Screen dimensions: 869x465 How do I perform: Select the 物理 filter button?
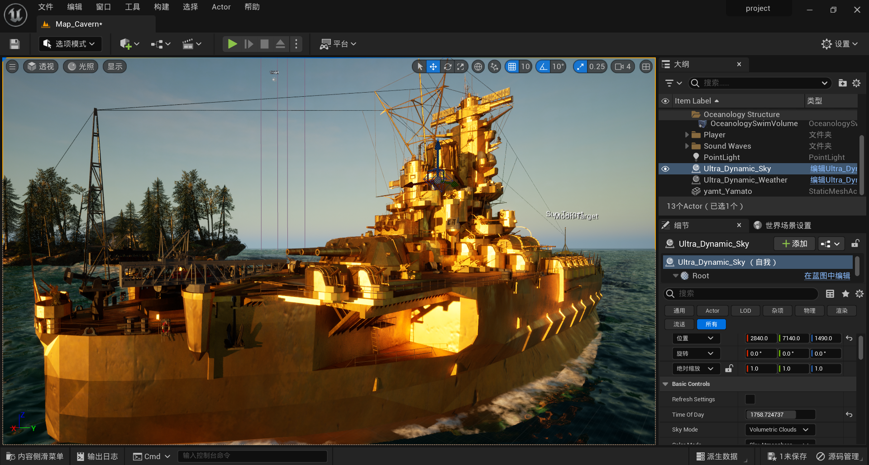(809, 311)
